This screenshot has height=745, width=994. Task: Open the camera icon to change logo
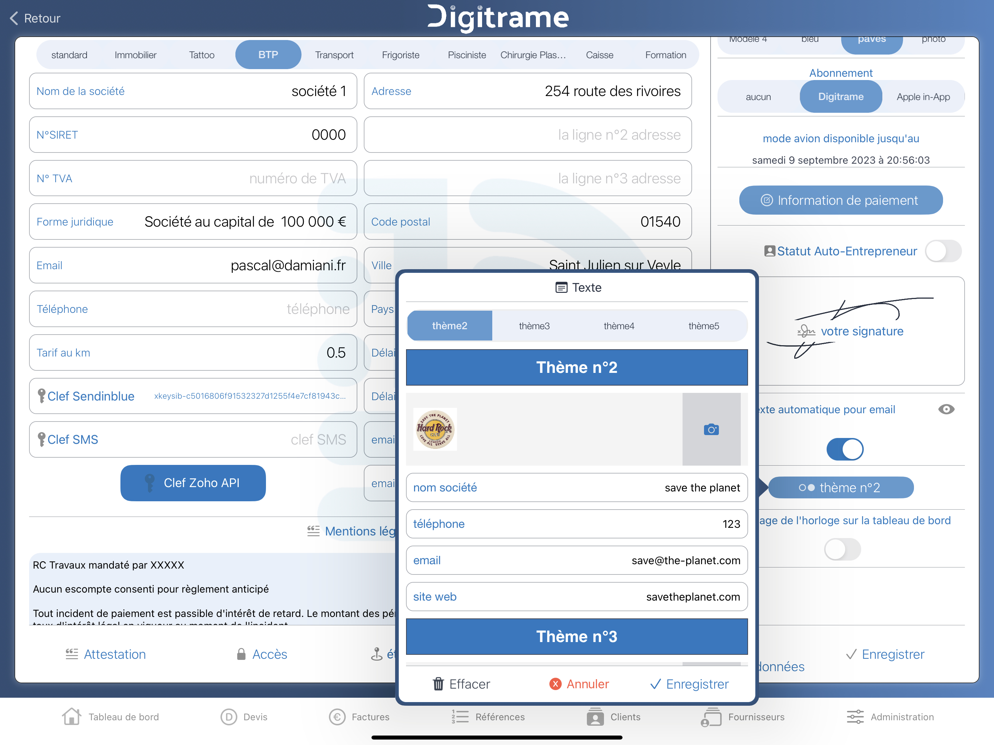711,430
